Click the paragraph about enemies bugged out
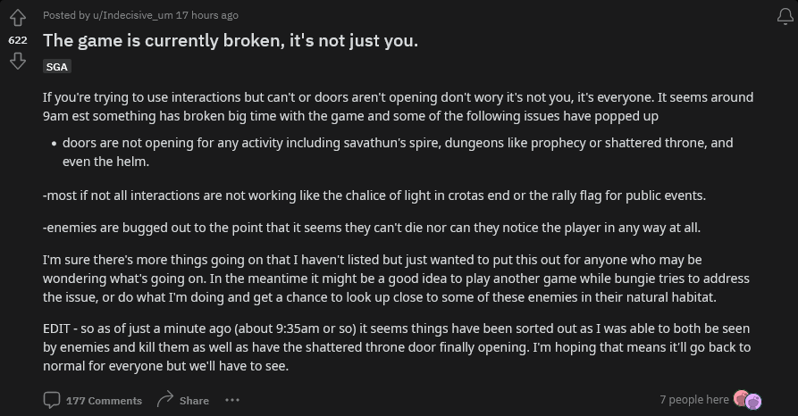 [372, 228]
